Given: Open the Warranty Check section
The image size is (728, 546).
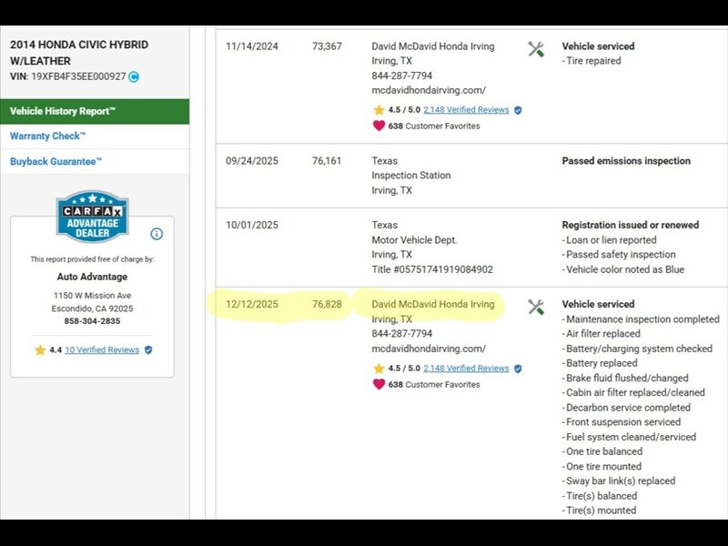Looking at the screenshot, I should [47, 136].
